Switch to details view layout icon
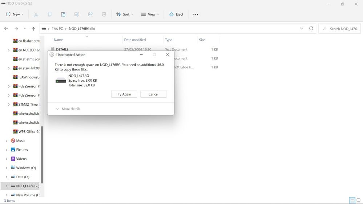This screenshot has width=363, height=204. pyautogui.click(x=352, y=200)
